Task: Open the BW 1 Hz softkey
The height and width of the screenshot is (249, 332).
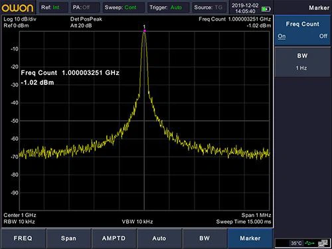Action: [x=302, y=62]
